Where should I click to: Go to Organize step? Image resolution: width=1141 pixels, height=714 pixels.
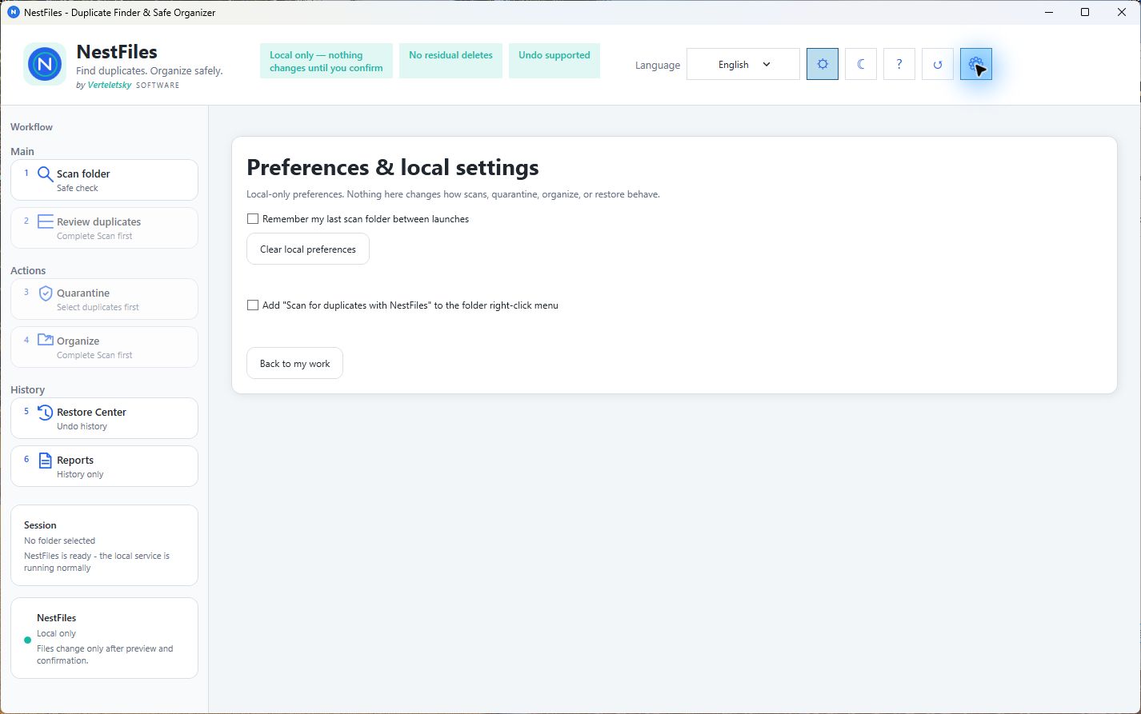[x=104, y=347]
